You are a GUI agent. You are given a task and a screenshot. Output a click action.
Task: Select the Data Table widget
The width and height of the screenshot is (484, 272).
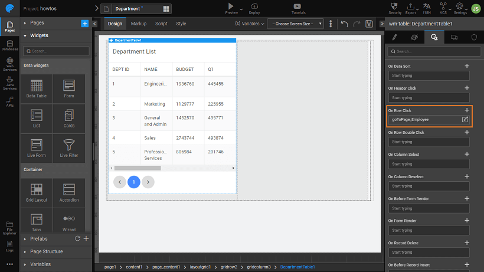click(x=36, y=90)
